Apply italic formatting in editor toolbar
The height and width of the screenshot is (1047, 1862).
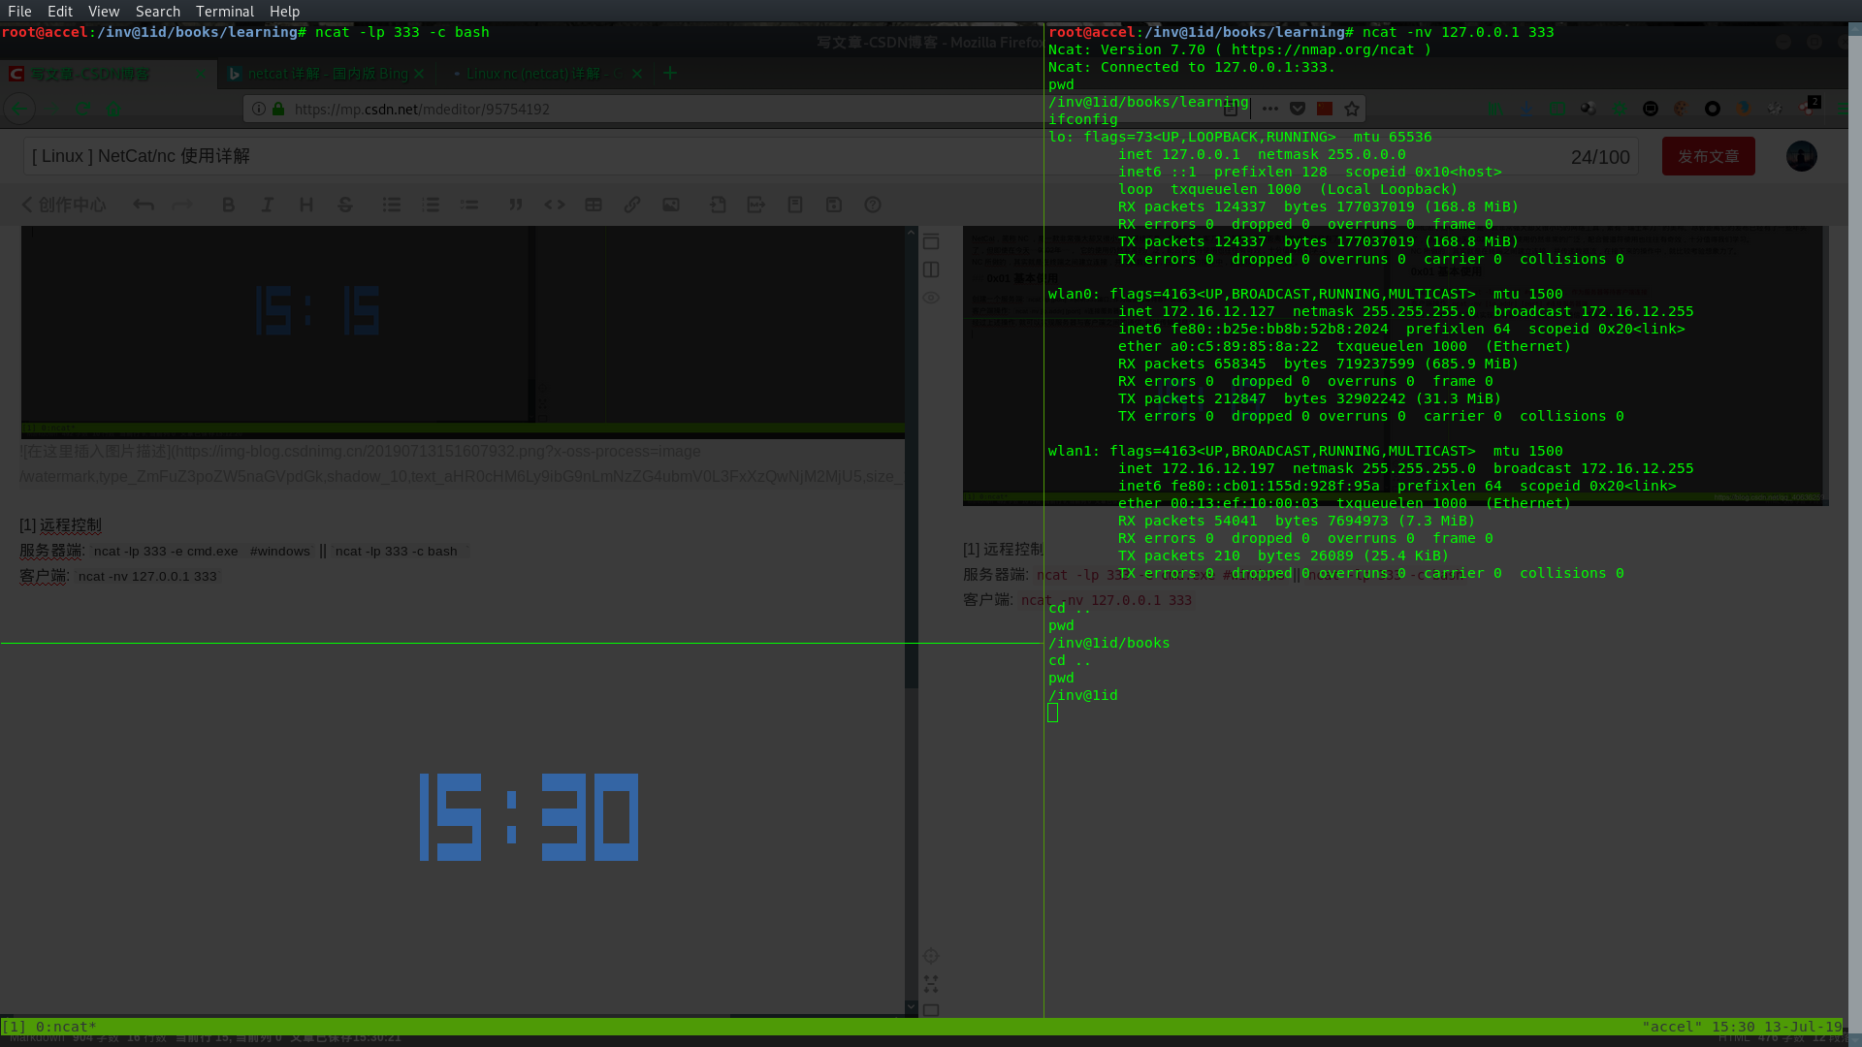(268, 205)
